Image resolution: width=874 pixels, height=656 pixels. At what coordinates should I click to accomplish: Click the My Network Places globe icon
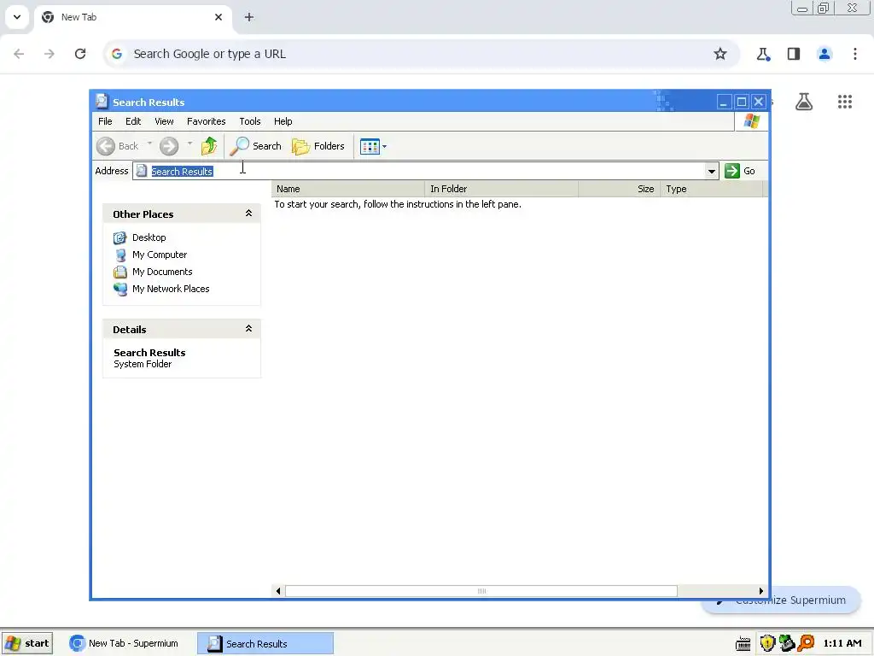pyautogui.click(x=119, y=289)
